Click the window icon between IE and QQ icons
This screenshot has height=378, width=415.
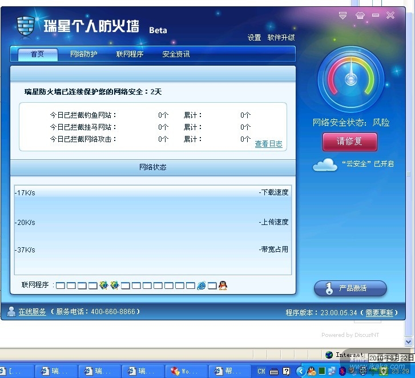tap(212, 285)
